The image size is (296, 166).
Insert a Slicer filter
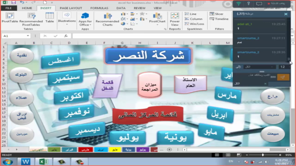click(216, 14)
